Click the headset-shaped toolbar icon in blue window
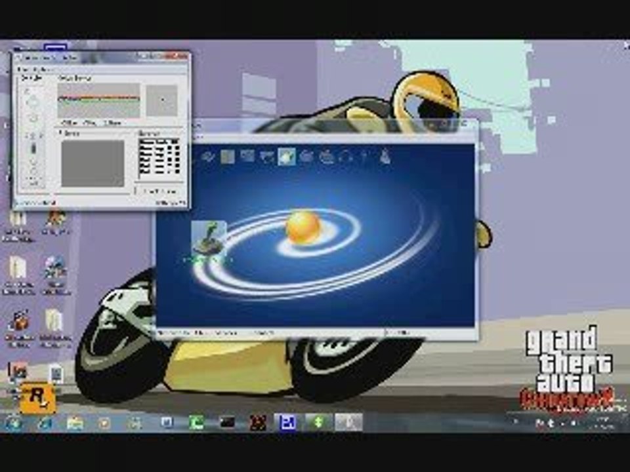This screenshot has height=472, width=630. click(x=346, y=157)
